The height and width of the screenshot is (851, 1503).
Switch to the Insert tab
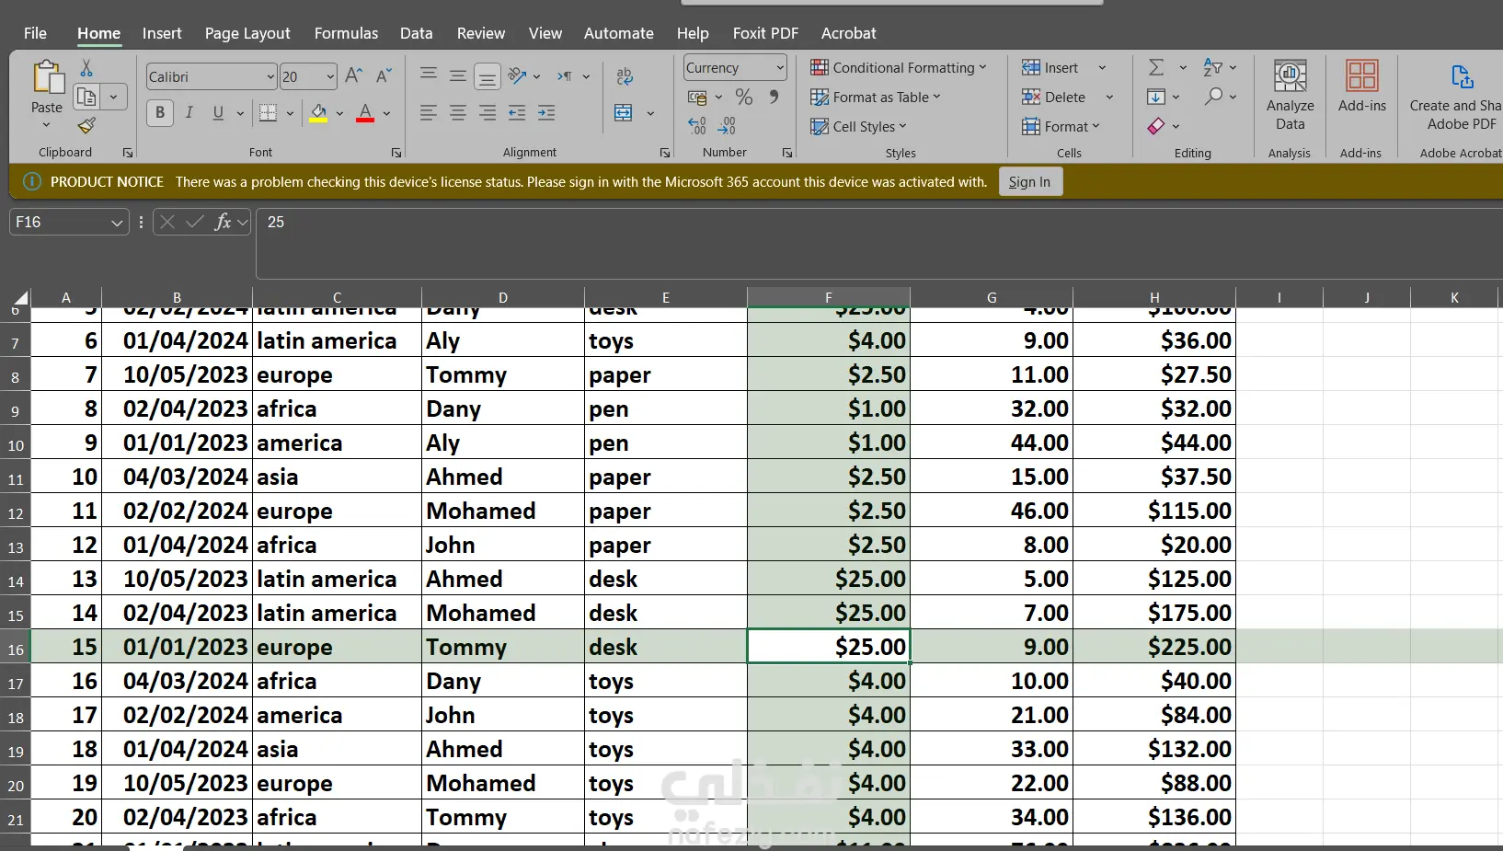(162, 33)
